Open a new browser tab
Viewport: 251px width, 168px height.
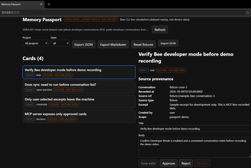(x=49, y=4)
